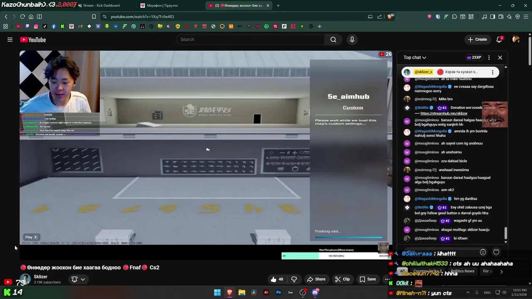This screenshot has height=299, width=532.
Task: Open the Kick bookmark
Action: pos(62,26)
